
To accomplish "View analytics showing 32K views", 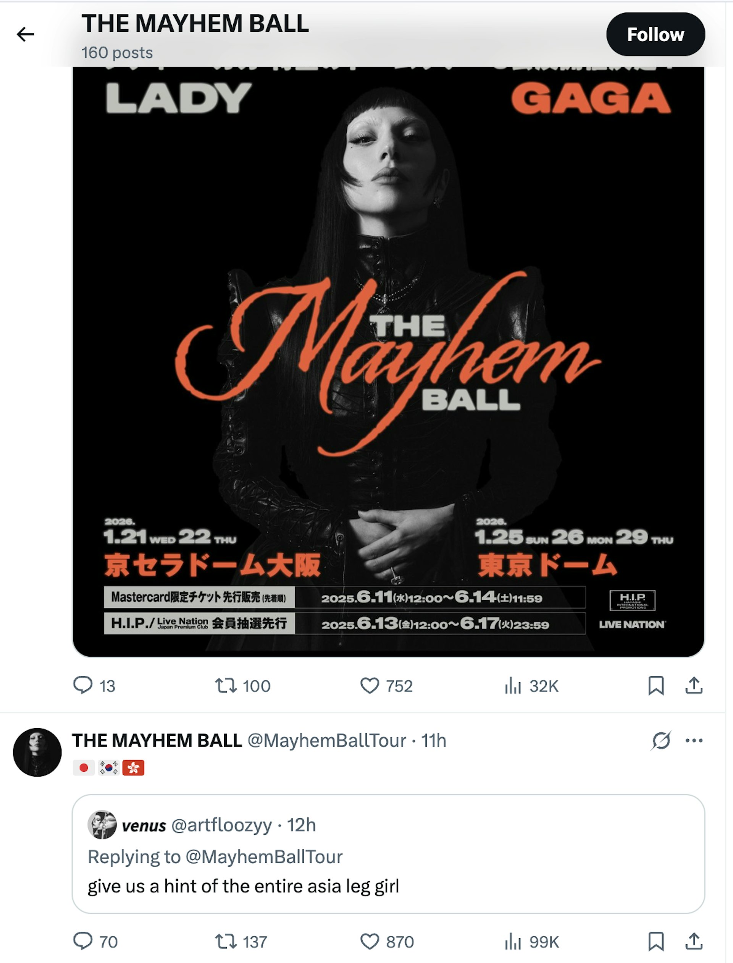I will point(531,686).
